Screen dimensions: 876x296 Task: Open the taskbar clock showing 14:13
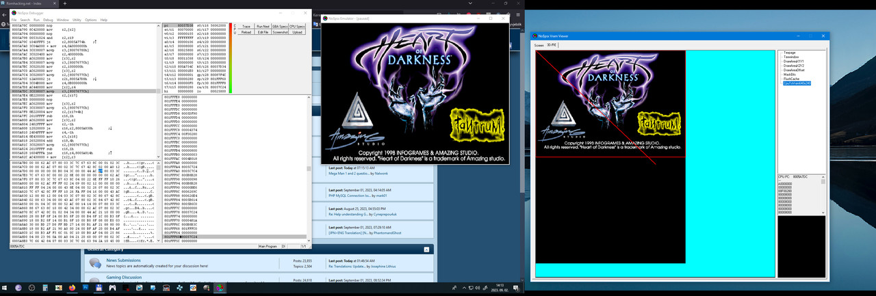(x=500, y=288)
